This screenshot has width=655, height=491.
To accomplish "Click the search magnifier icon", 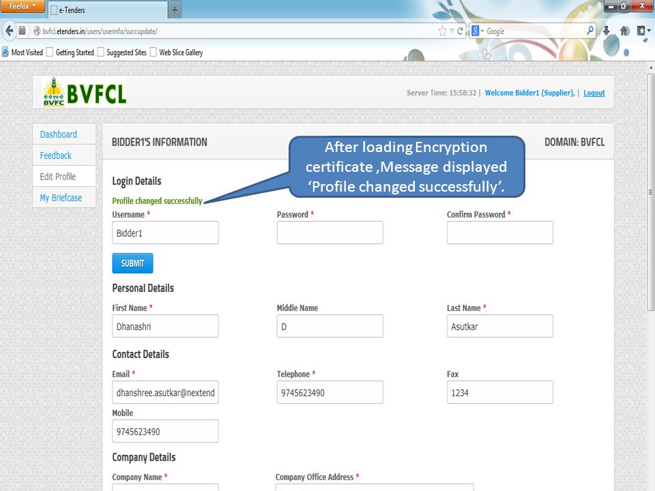I will pyautogui.click(x=590, y=31).
